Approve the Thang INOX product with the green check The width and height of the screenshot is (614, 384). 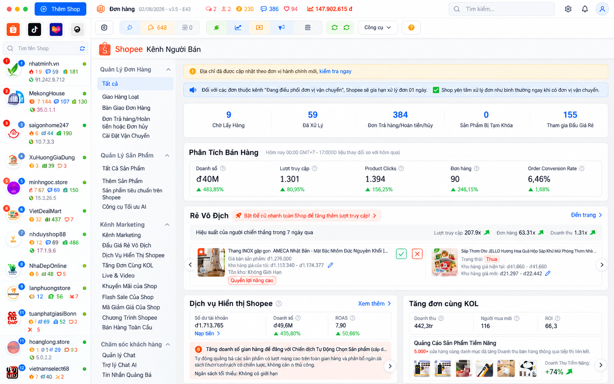(x=401, y=254)
